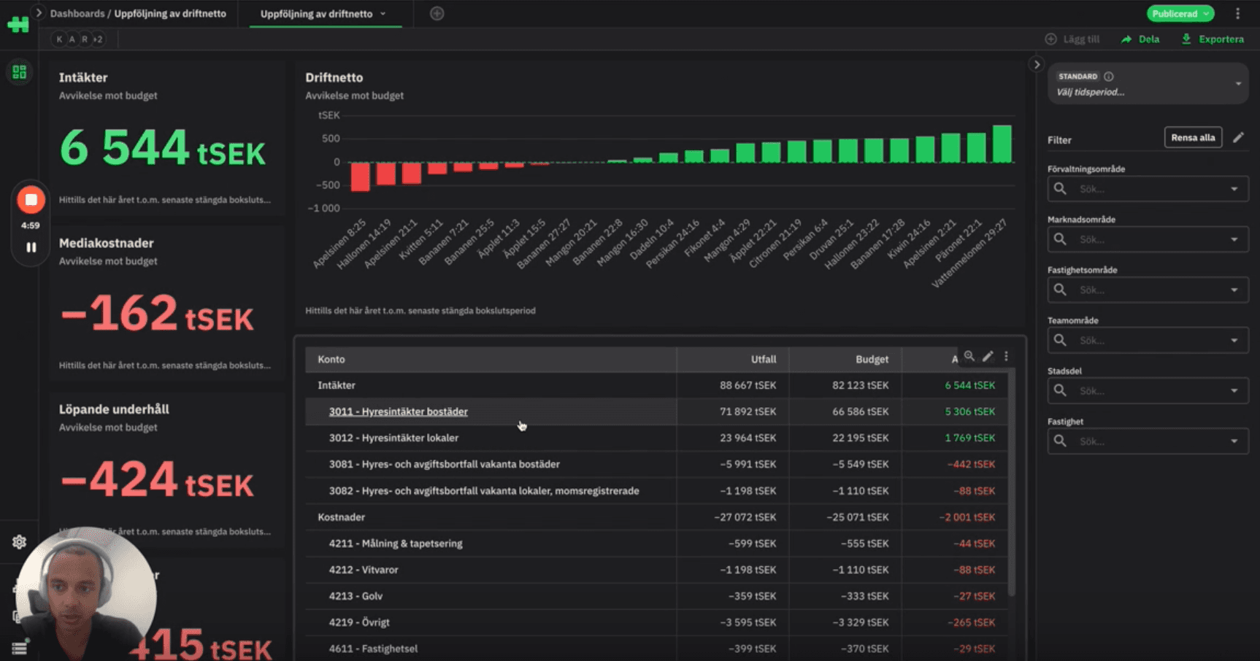Click the red bar for Apelsinen 8:25
Image resolution: width=1260 pixels, height=661 pixels.
[360, 177]
